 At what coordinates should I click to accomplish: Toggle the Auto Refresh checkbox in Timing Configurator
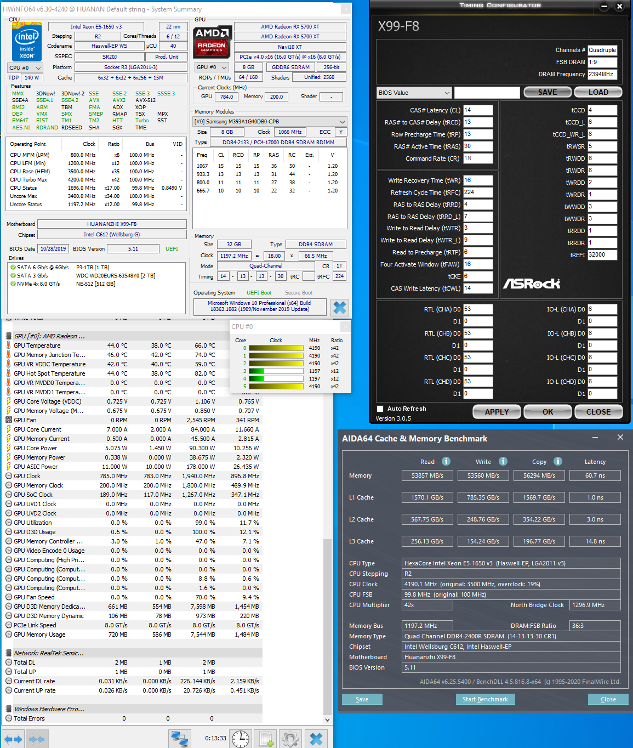[380, 409]
